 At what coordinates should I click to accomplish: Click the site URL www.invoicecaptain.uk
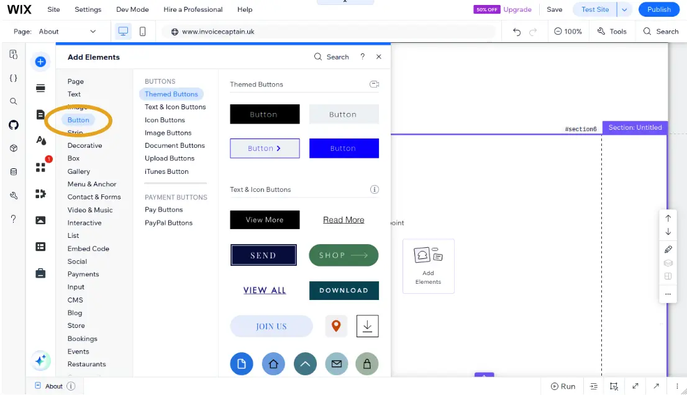click(218, 32)
